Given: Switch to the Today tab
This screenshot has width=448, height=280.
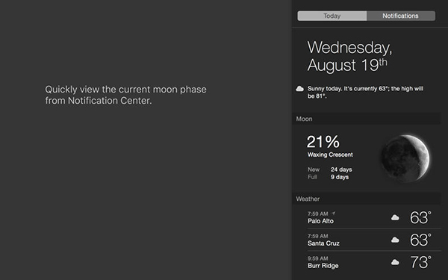Looking at the screenshot, I should click(x=332, y=16).
